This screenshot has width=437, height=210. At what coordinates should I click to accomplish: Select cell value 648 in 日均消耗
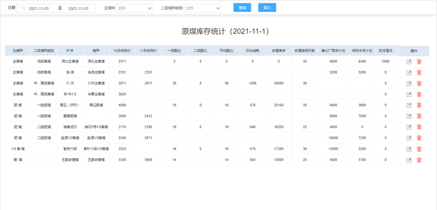253,127
